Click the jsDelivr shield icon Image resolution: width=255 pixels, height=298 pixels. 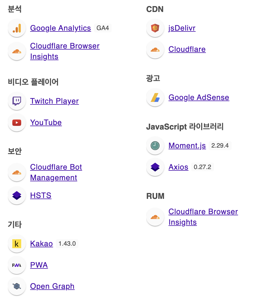(155, 28)
